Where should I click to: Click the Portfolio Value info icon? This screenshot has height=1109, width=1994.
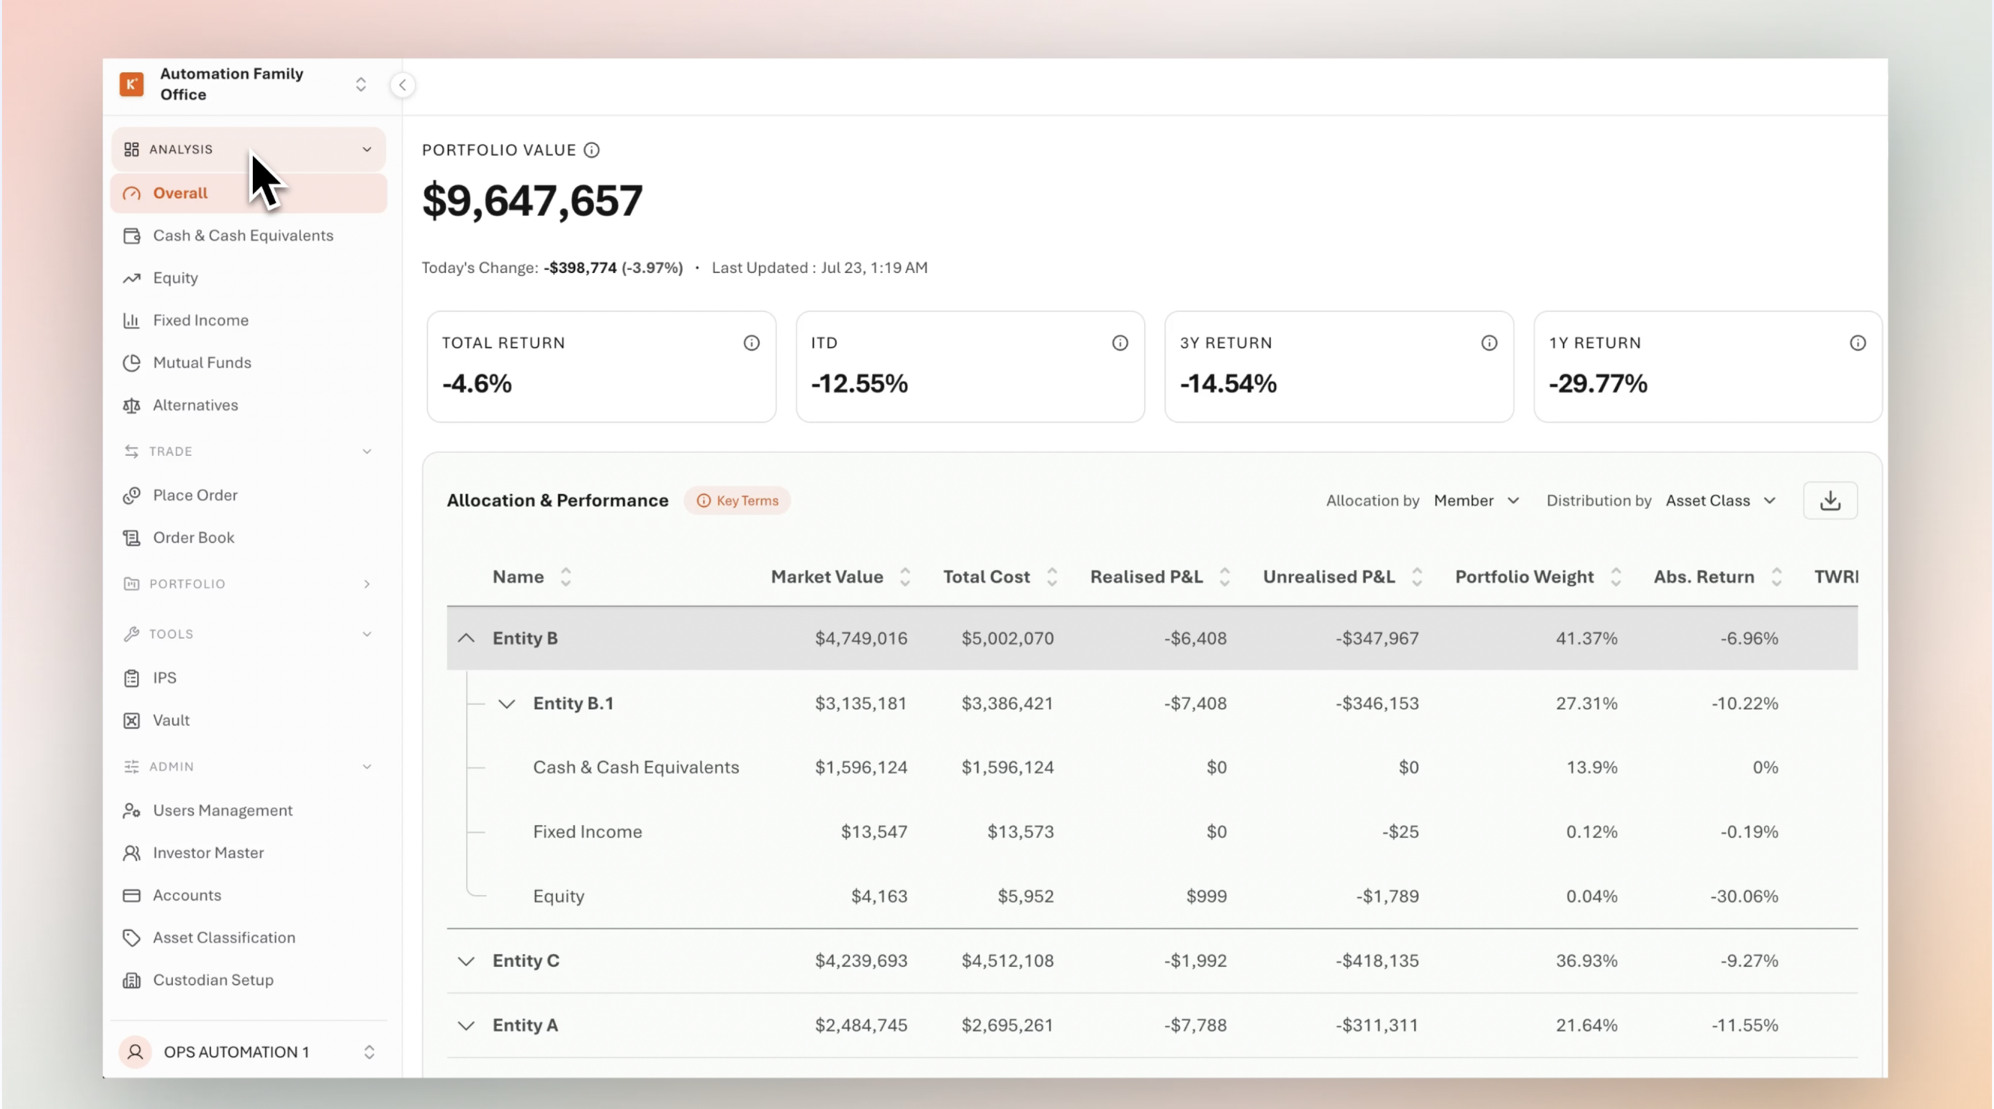[591, 150]
